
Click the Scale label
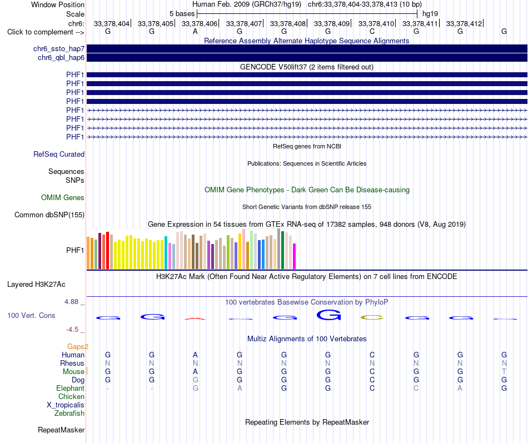point(75,14)
